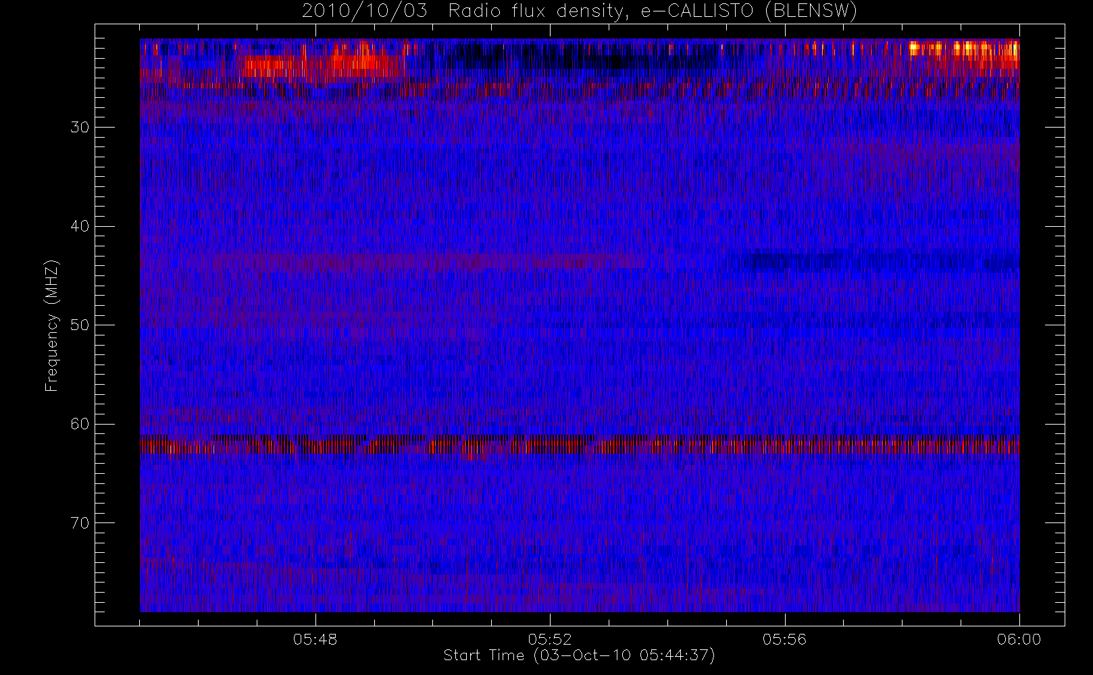Click the bright red interference band near 62 MHz
This screenshot has height=675, width=1093.
[580, 446]
